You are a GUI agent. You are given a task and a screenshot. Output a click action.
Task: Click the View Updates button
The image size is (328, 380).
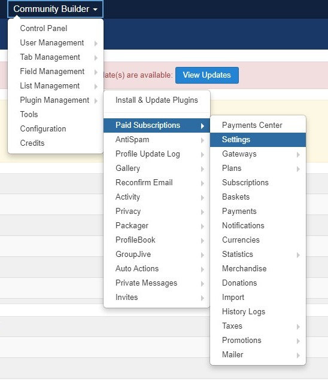[x=207, y=75]
